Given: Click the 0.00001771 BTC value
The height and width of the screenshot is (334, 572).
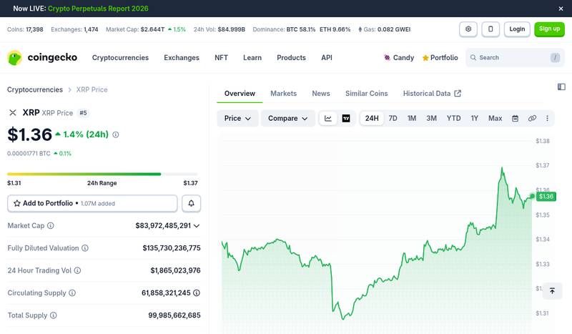Looking at the screenshot, I should tap(29, 153).
